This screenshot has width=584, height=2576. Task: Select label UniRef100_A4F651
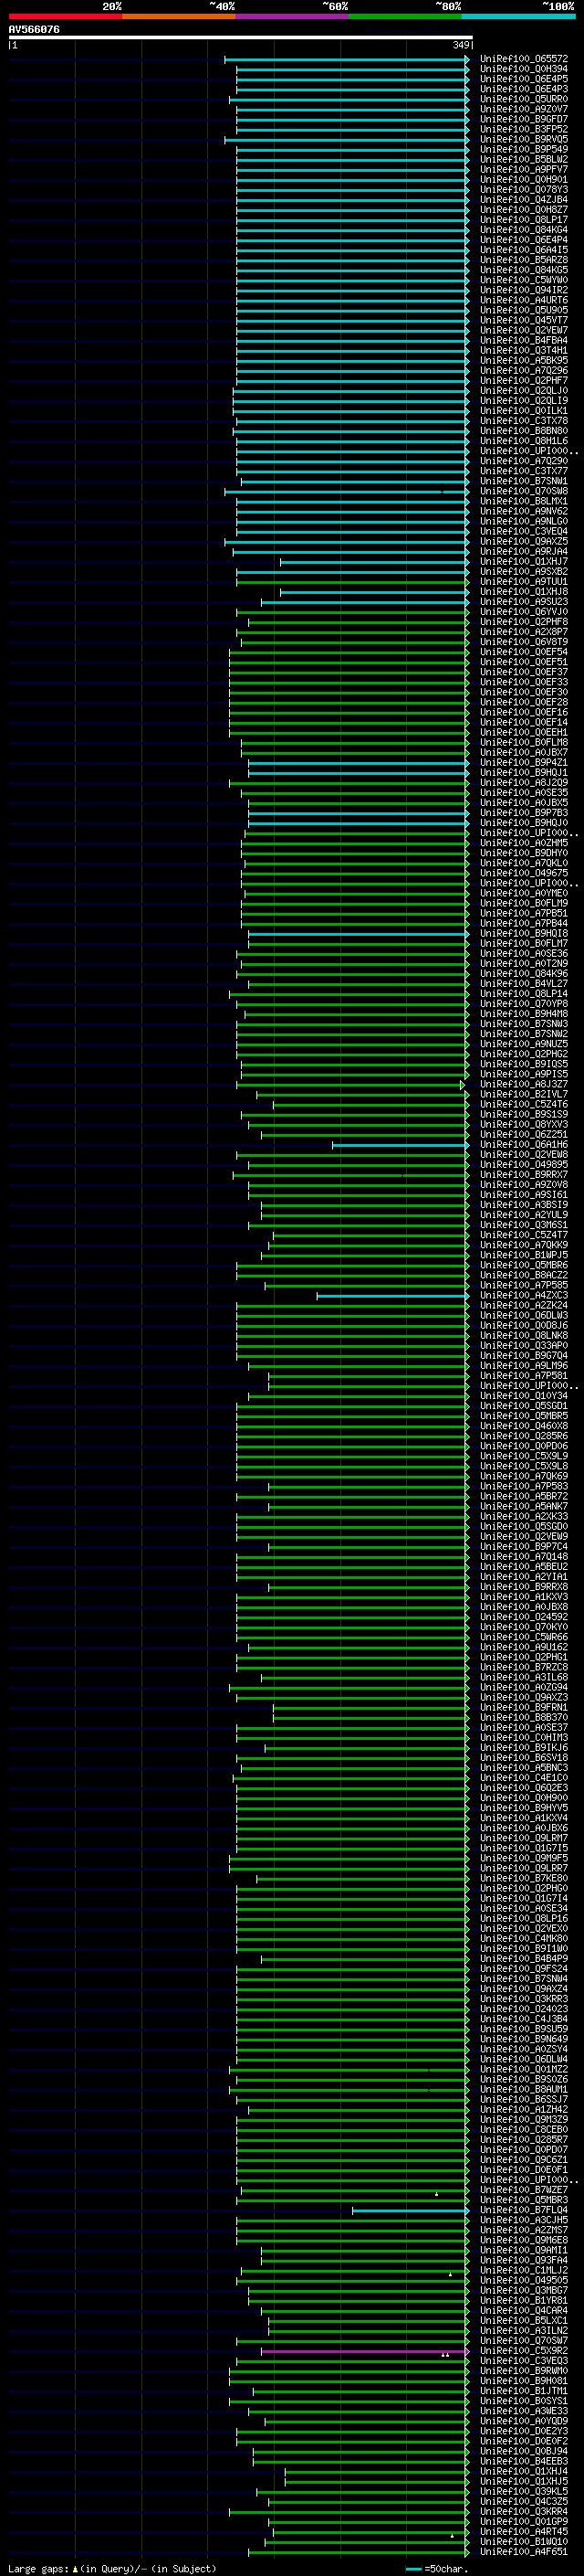tap(524, 2552)
